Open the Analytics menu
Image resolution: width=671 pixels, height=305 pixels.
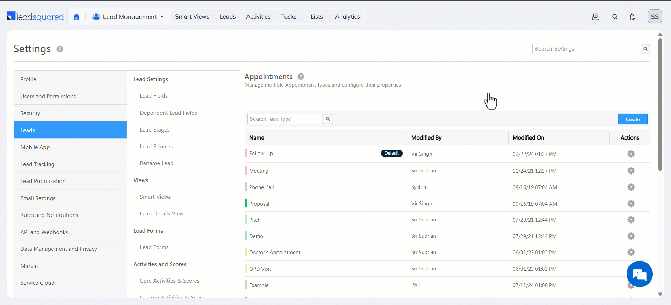(x=347, y=16)
